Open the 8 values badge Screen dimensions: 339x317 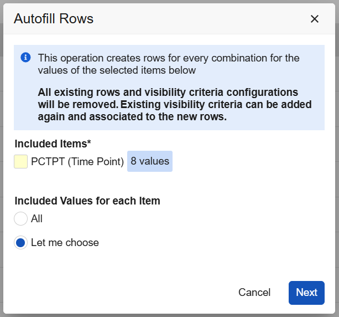[x=150, y=161]
